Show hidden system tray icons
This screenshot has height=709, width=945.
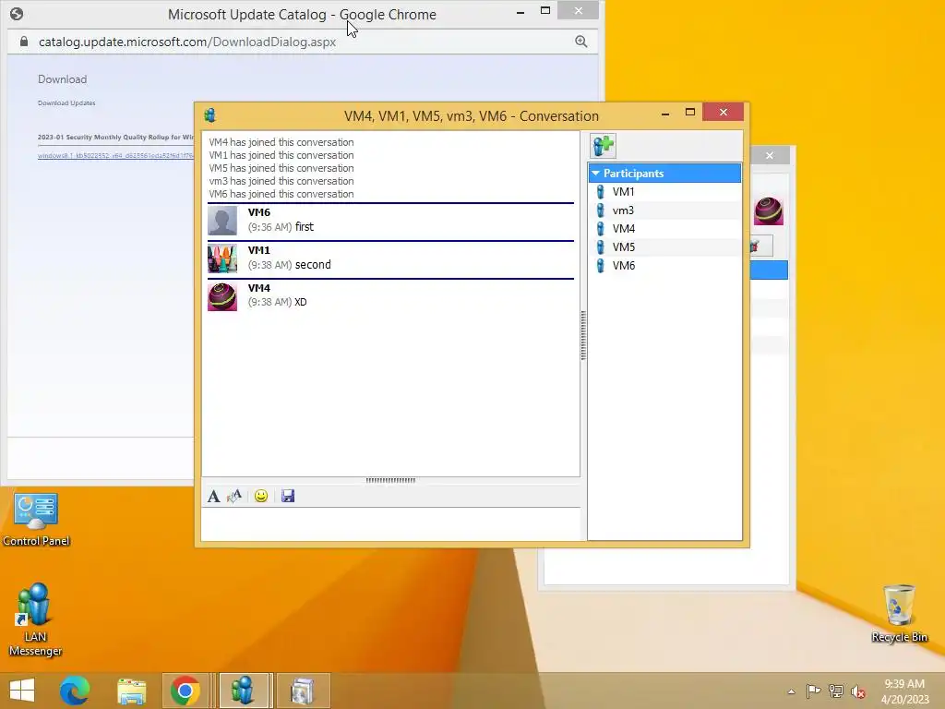(791, 691)
